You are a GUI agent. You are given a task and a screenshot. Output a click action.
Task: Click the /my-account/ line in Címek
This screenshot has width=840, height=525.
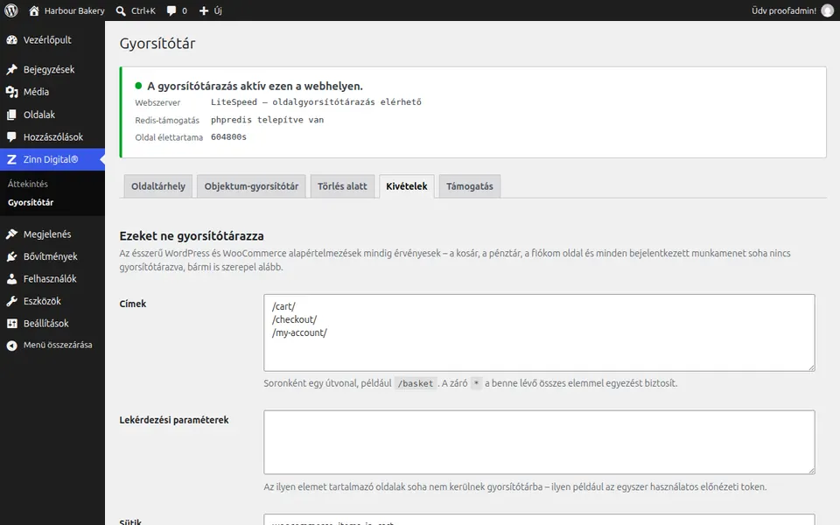coord(299,332)
